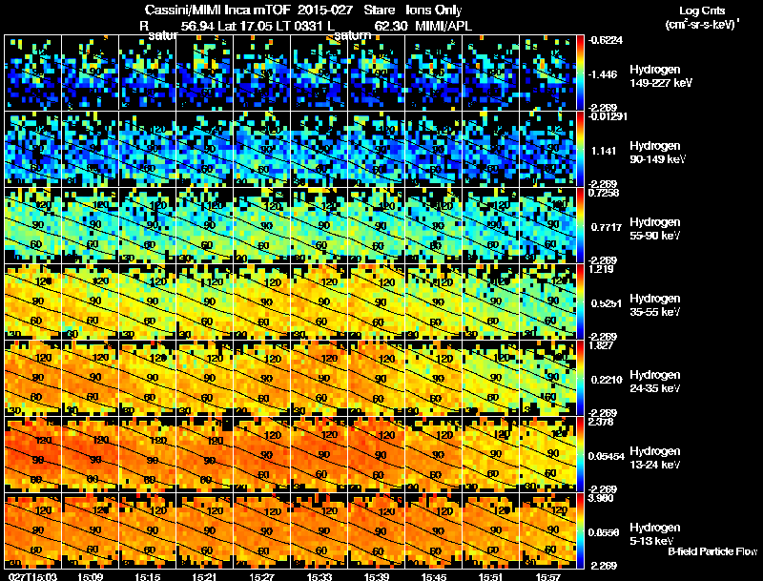Click the colorbar midpoint value 0.05454

coord(607,456)
